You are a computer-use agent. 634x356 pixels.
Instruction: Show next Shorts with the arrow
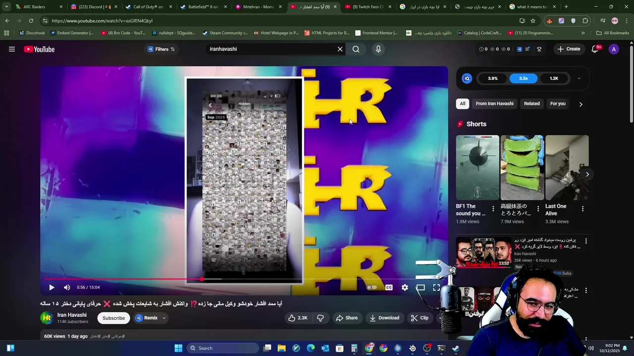587,174
